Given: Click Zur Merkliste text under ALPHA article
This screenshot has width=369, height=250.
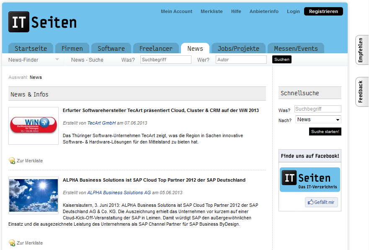Looking at the screenshot, I should 30,243.
